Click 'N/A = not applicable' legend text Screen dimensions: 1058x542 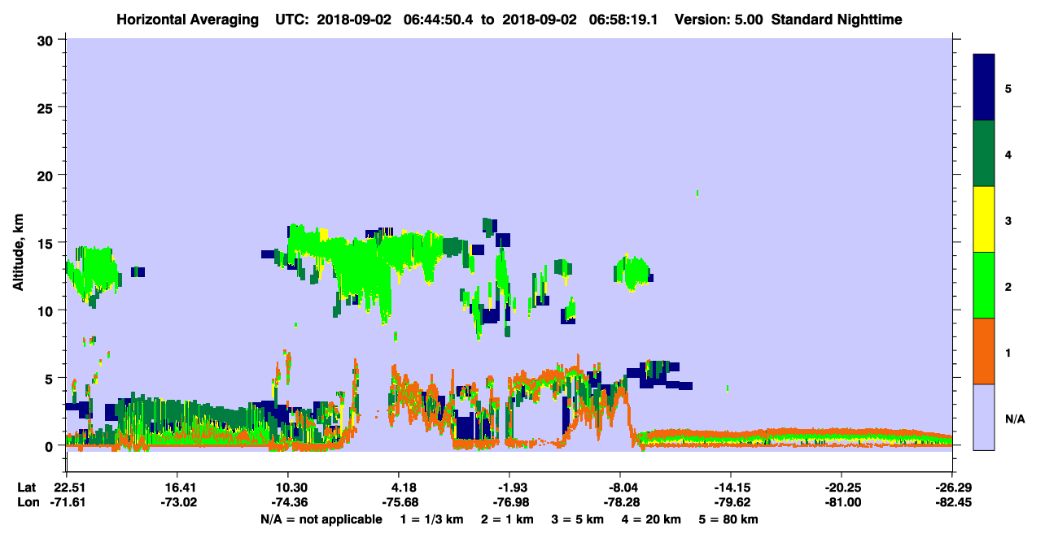[321, 519]
